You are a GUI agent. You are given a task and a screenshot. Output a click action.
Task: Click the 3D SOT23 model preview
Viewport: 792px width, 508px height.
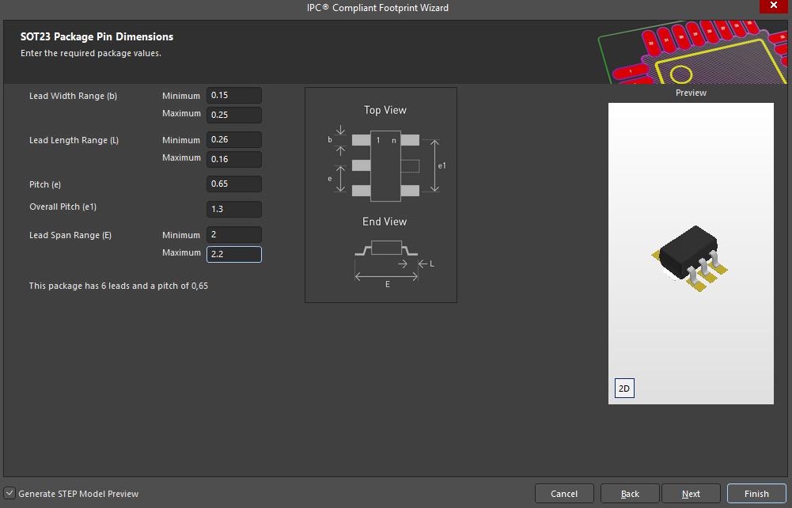tap(689, 255)
